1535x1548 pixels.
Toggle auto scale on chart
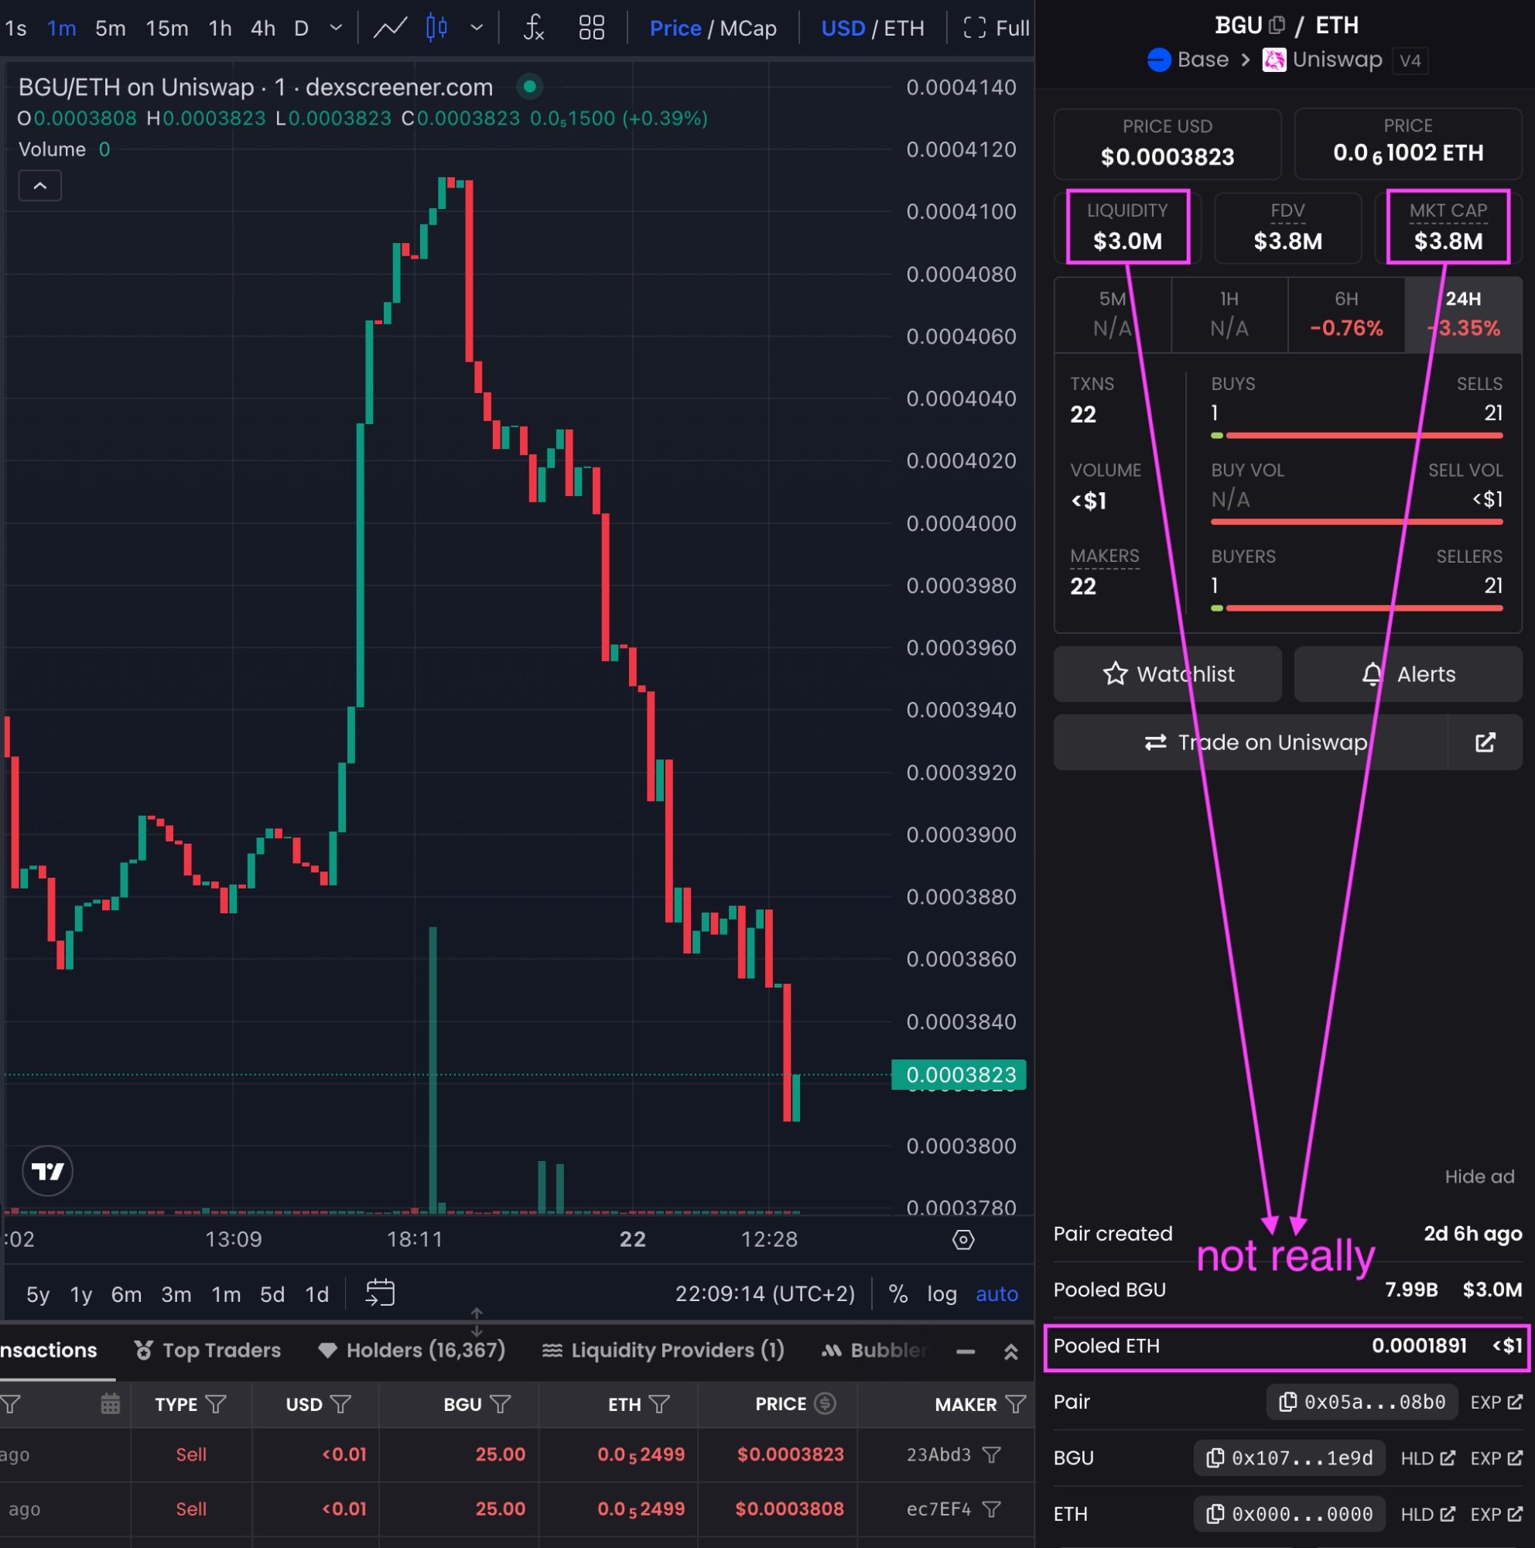point(996,1294)
